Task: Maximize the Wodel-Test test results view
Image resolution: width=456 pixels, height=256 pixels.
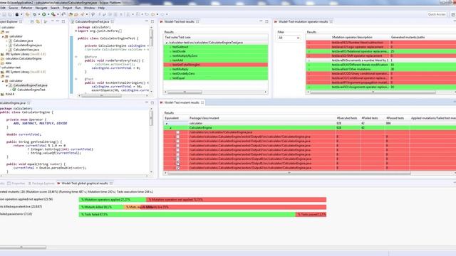Action: click(x=266, y=21)
